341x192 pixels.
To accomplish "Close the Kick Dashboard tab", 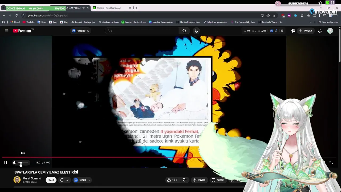I will click(x=130, y=8).
